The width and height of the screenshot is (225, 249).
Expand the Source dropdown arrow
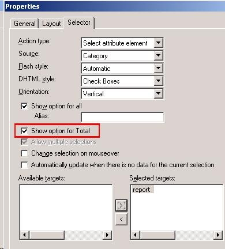[x=159, y=55]
